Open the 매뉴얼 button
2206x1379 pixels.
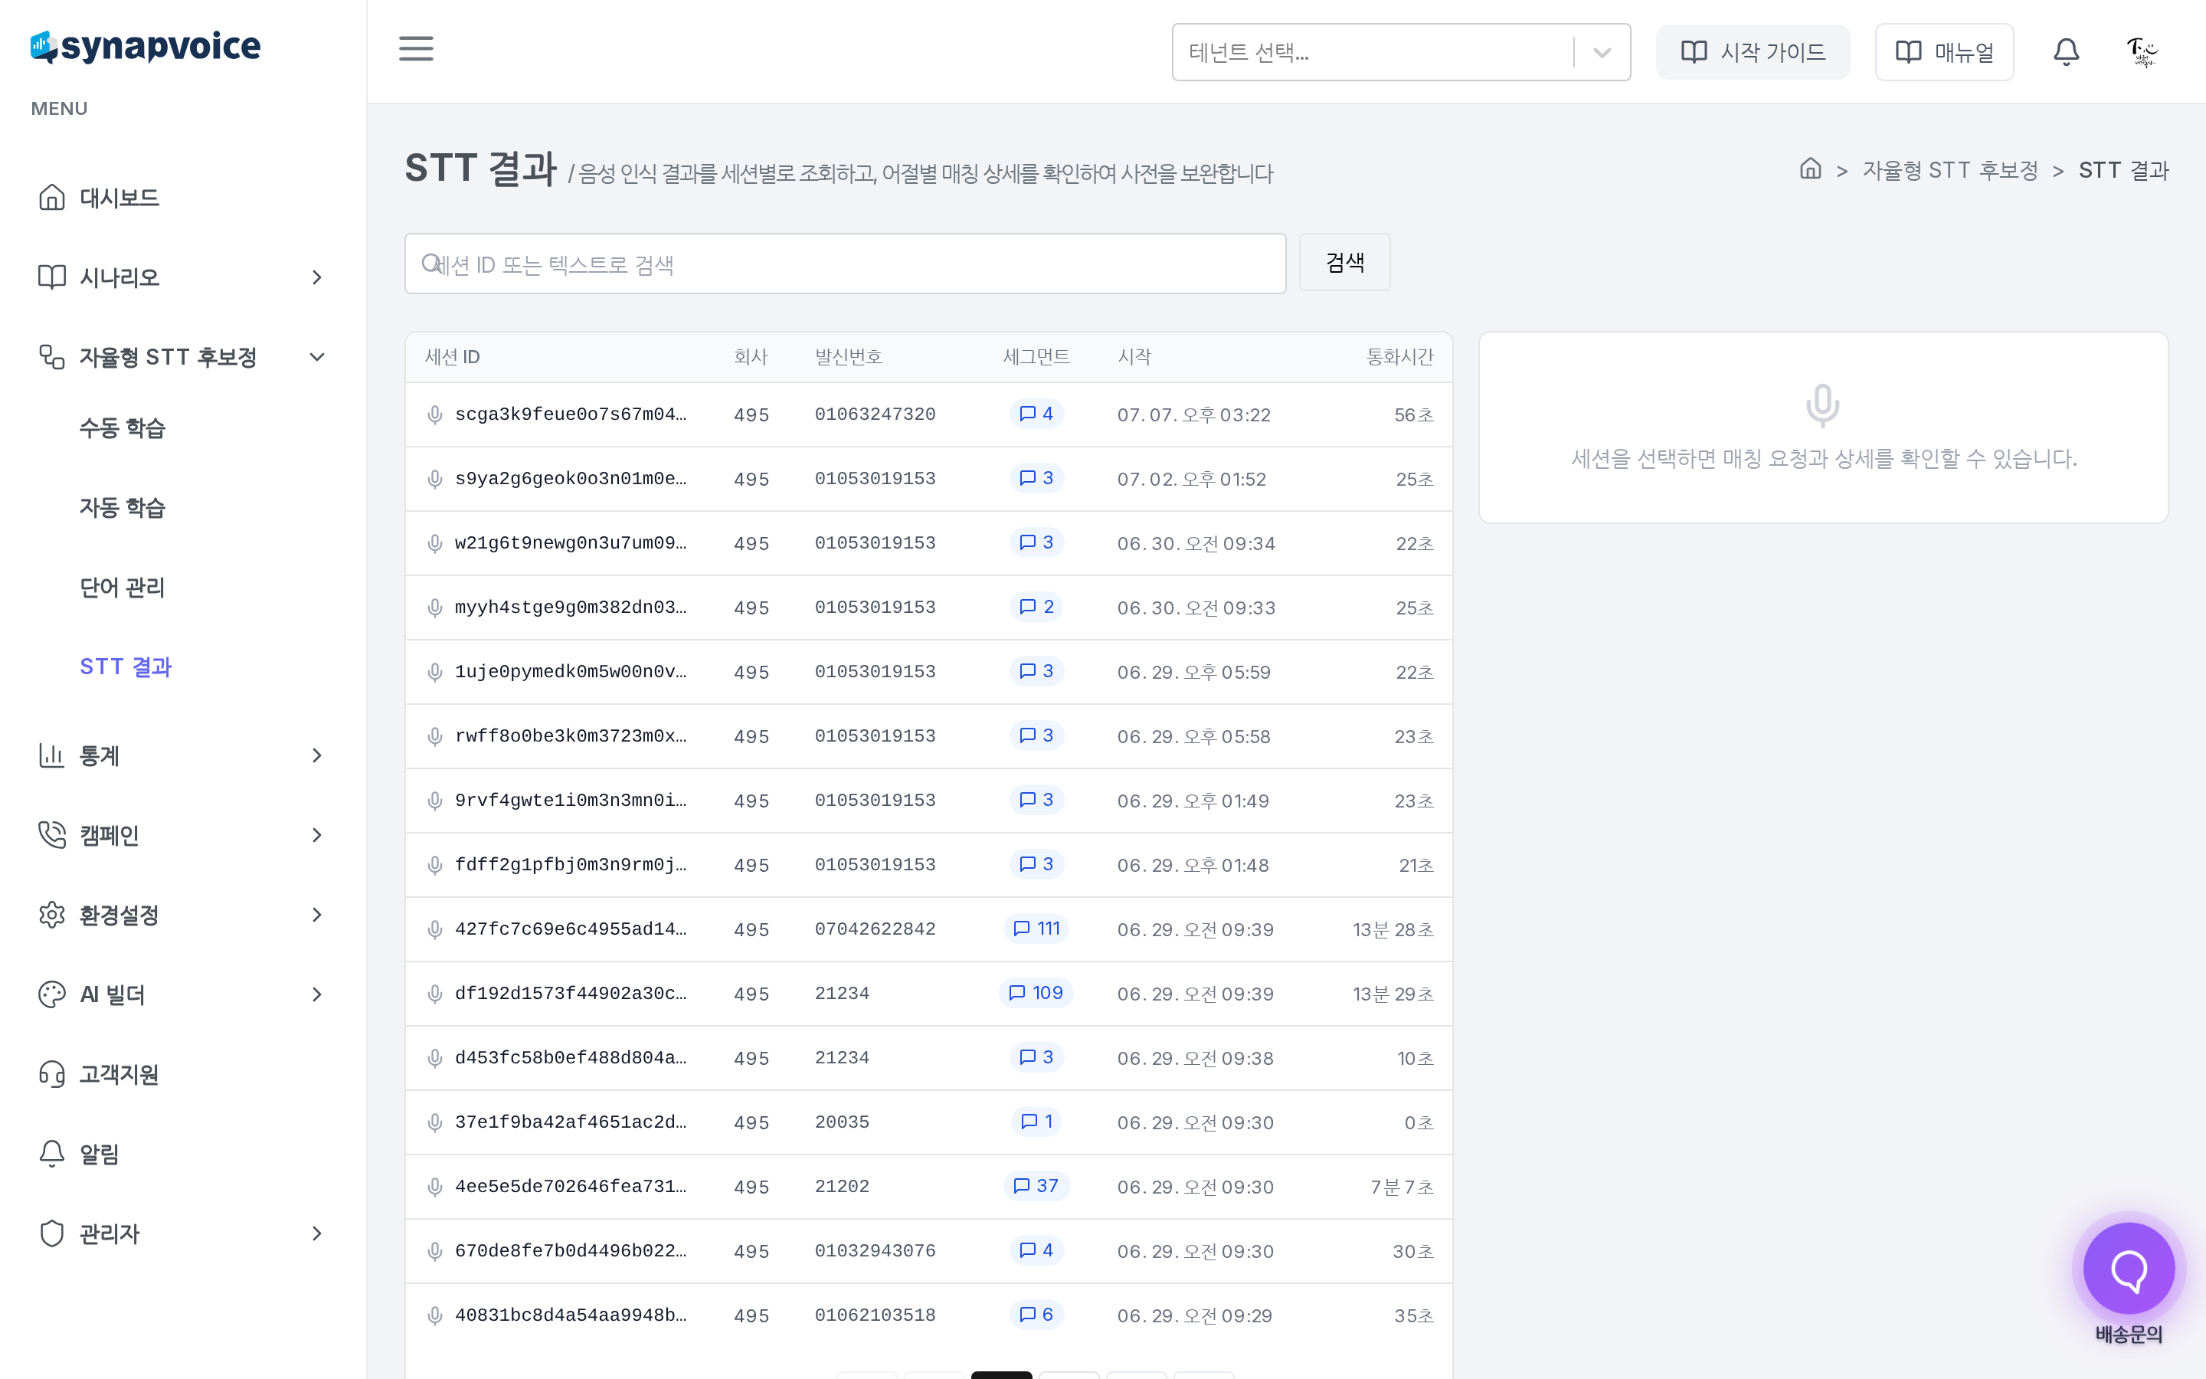click(x=1944, y=52)
